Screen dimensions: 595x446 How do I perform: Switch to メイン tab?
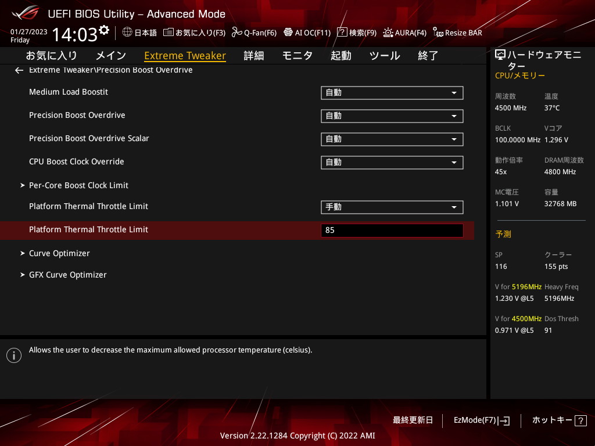tap(111, 56)
